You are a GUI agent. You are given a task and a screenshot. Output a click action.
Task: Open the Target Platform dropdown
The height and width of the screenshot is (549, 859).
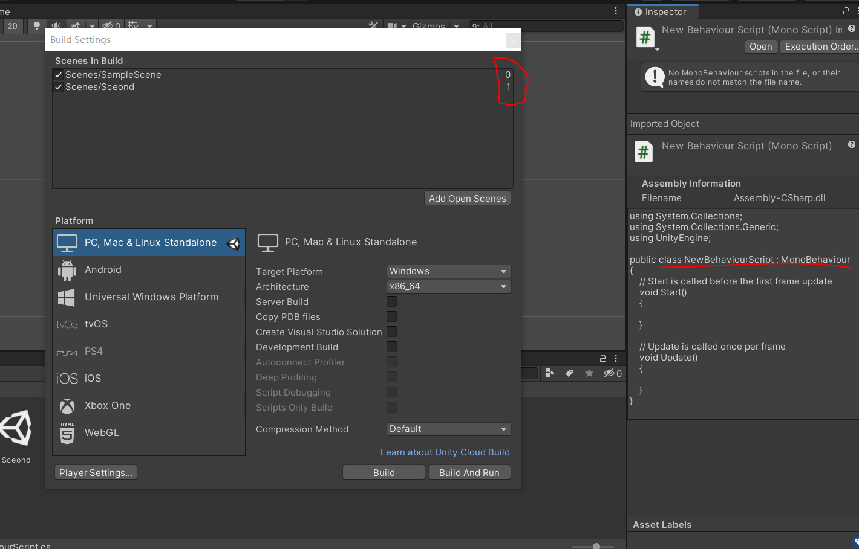click(x=448, y=271)
